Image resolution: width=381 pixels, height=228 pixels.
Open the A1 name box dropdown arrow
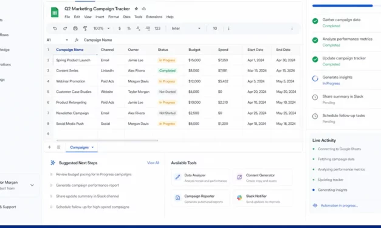pos(67,40)
